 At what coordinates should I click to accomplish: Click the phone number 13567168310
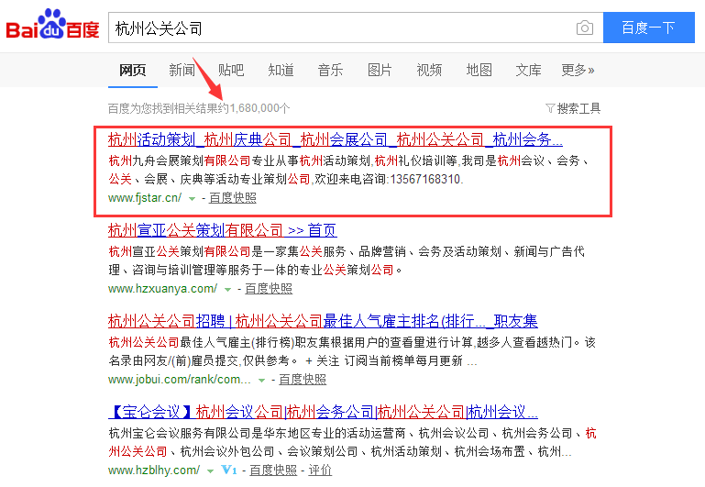(x=424, y=180)
